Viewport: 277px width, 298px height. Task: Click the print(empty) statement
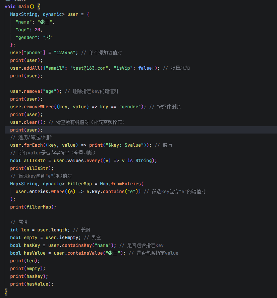(27, 269)
